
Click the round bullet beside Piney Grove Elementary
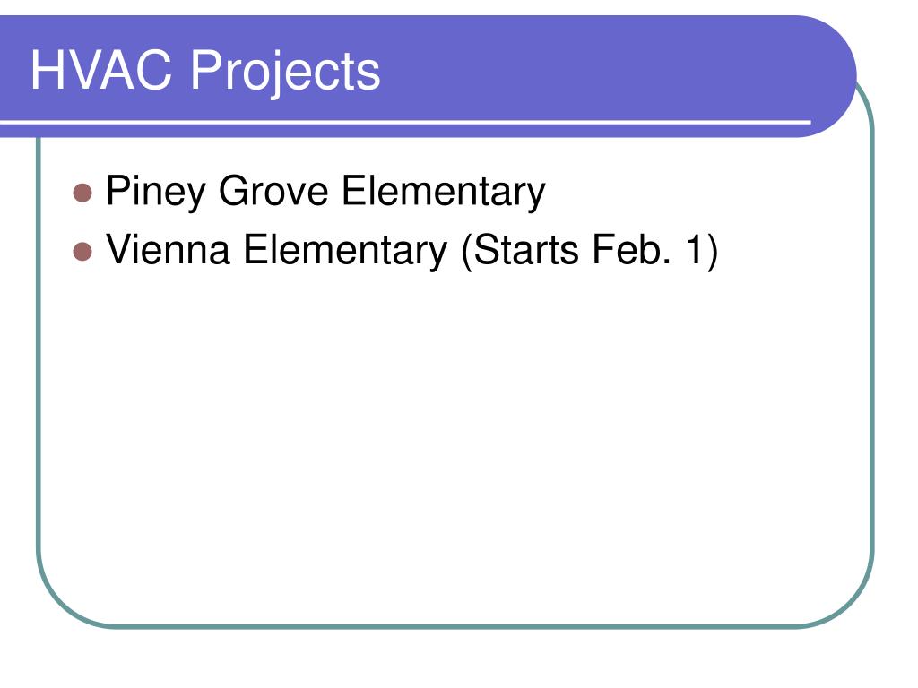pyautogui.click(x=82, y=193)
